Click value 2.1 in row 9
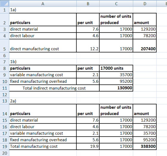The width and height of the screenshot is (167, 156). click(x=88, y=75)
